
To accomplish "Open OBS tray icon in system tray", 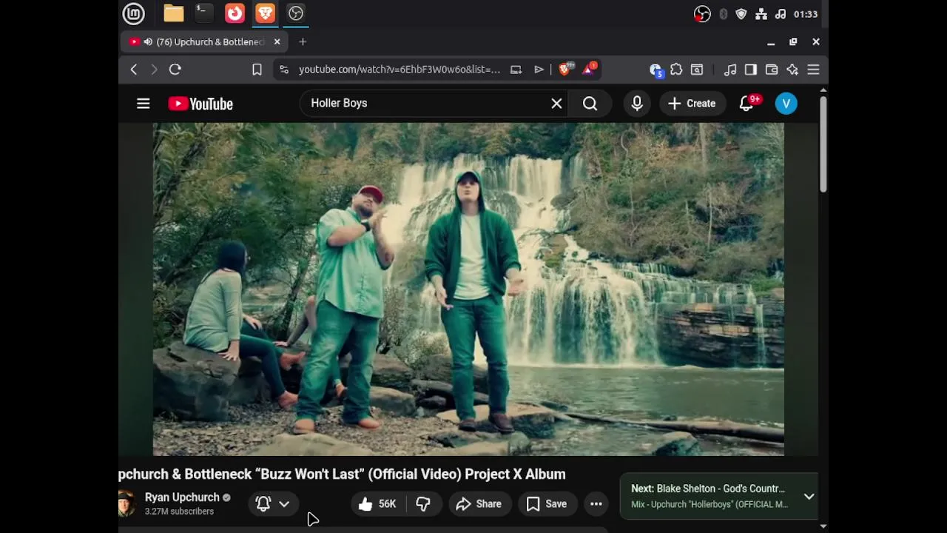I will 702,14.
